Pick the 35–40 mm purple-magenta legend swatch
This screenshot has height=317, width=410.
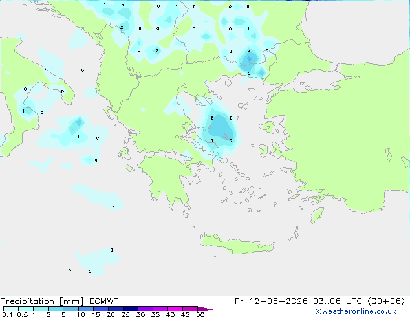click(x=160, y=309)
